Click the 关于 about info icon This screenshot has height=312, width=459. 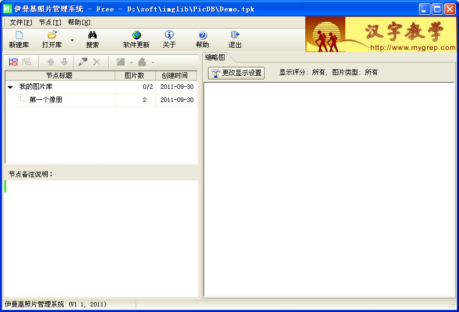[x=169, y=35]
